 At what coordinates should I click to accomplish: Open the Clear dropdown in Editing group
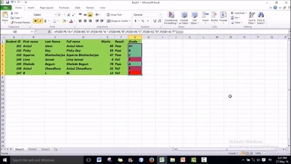click(236, 22)
